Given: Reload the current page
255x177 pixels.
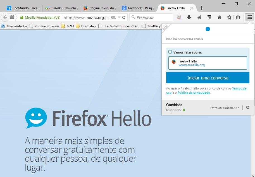Looking at the screenshot, I should [x=124, y=17].
